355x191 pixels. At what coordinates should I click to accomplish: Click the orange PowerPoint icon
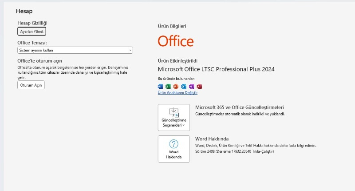coord(176,86)
